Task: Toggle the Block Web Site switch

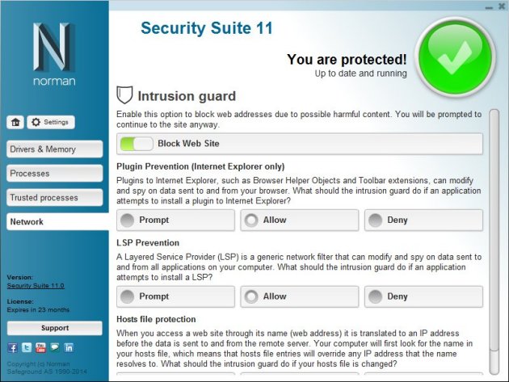Action: [137, 144]
